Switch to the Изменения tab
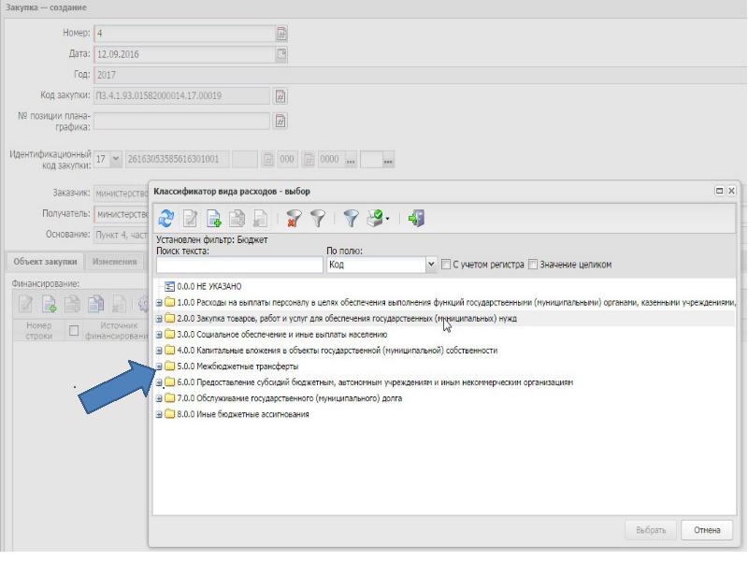The image size is (748, 561). click(x=114, y=262)
